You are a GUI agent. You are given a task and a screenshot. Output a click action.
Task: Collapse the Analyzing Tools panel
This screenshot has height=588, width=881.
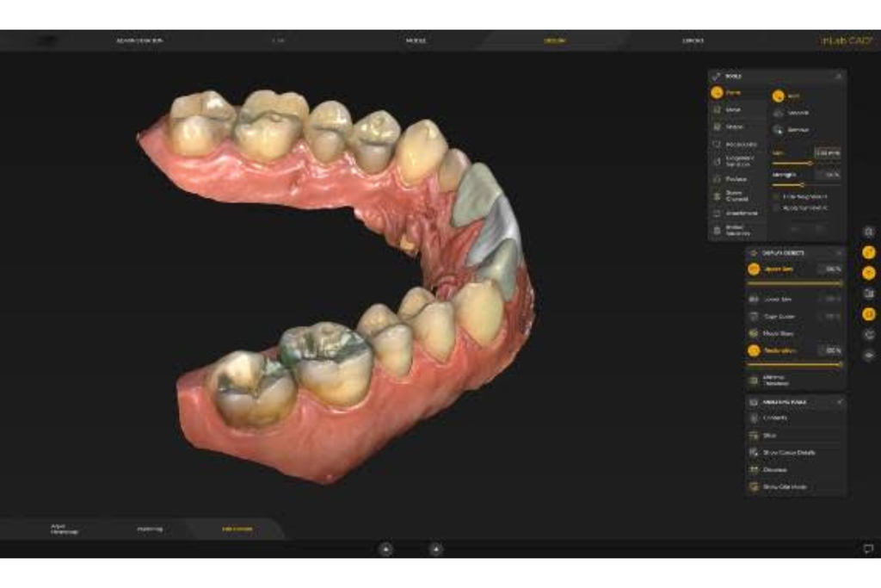tap(839, 402)
